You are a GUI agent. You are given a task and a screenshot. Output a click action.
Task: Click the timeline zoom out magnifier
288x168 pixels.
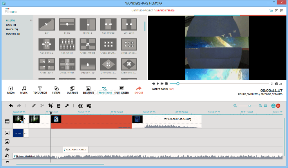coord(235,106)
